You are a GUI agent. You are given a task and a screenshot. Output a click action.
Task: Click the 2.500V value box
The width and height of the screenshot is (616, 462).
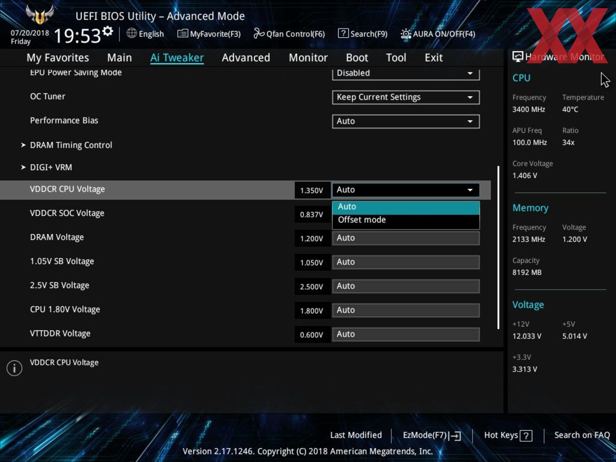[312, 286]
